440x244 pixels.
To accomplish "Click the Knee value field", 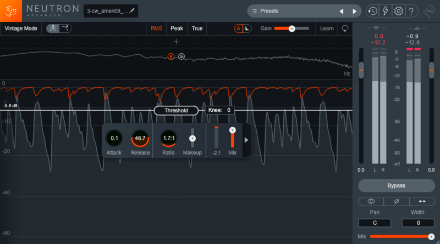I will (219, 110).
